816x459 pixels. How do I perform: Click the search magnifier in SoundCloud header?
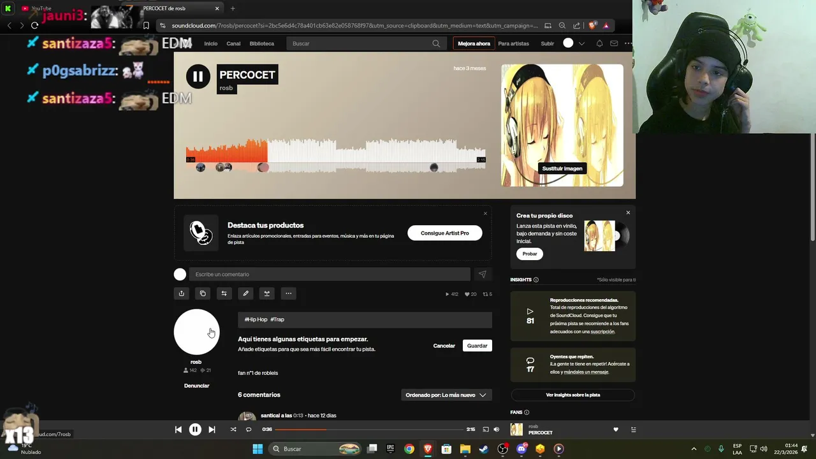point(436,43)
